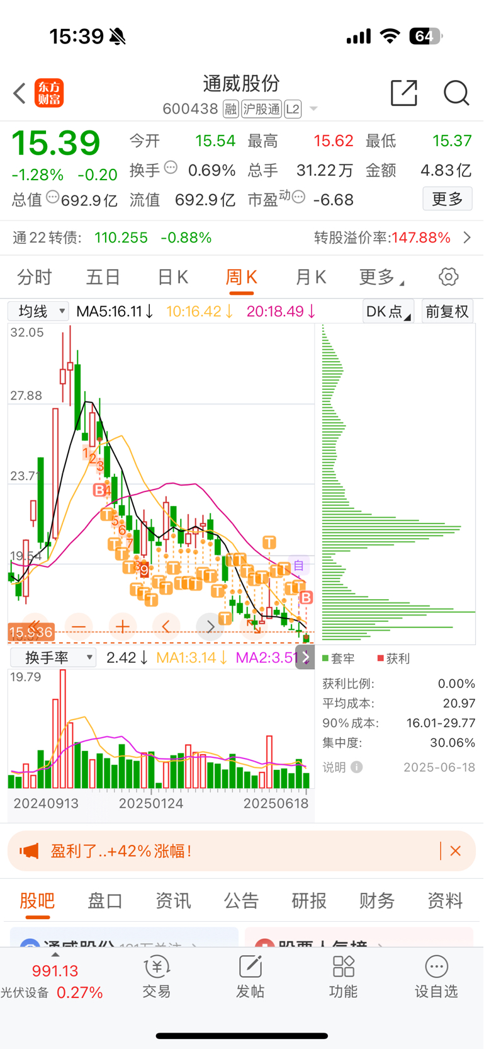Select the 周K chart tab
This screenshot has width=484, height=1049.
coord(242,277)
